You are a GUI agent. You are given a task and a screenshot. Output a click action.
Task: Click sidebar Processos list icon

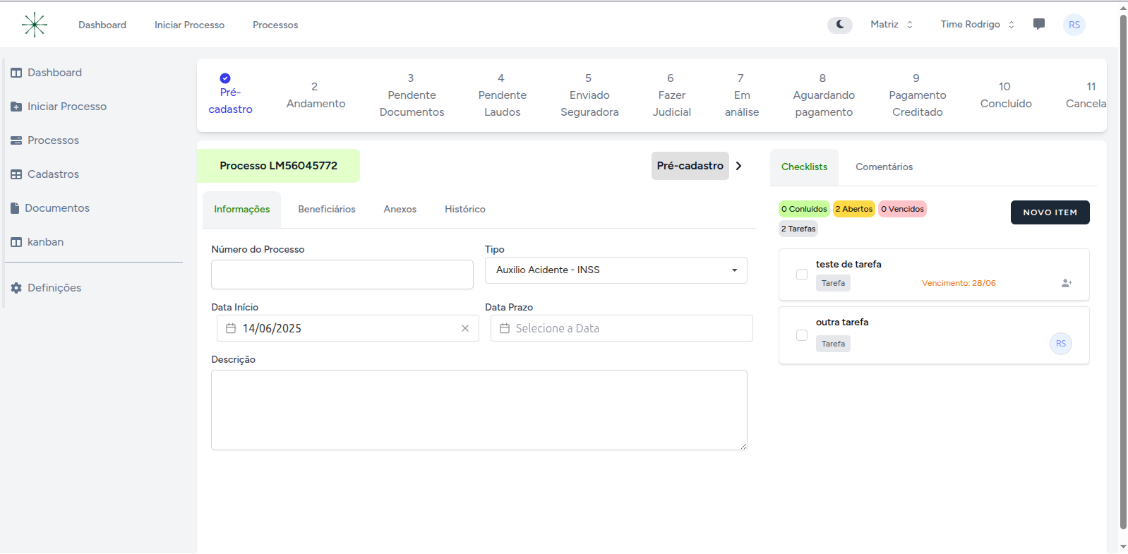click(16, 140)
